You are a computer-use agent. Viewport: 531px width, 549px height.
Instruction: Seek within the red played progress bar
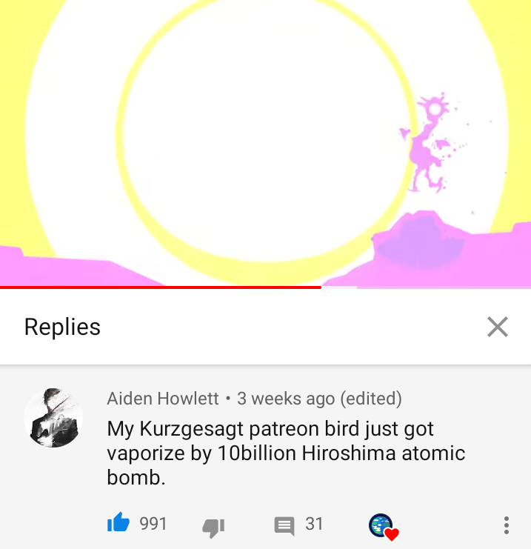coord(160,287)
